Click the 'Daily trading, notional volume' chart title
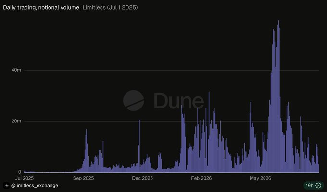327x192 pixels. pos(41,8)
